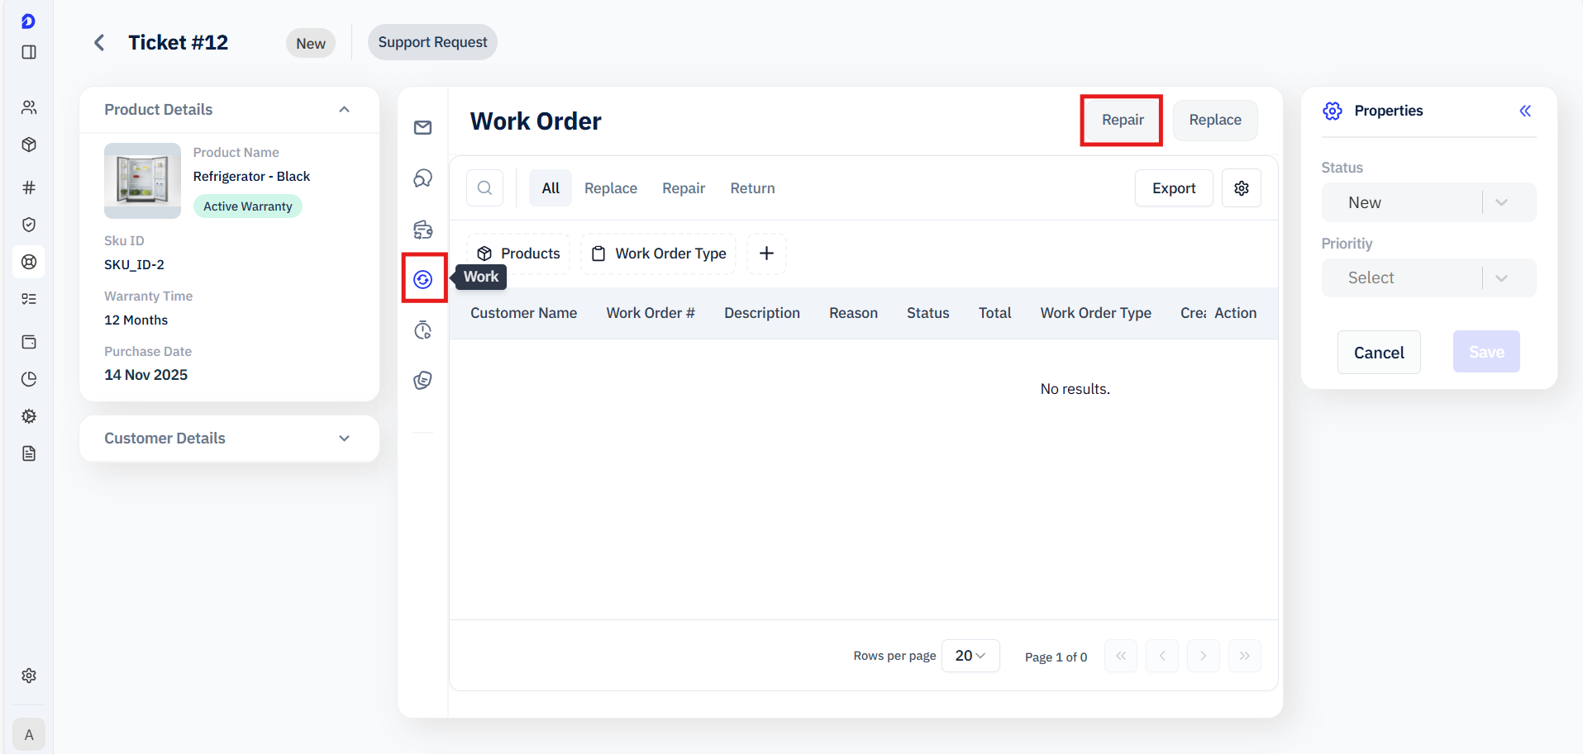Click the plus icon to add filter

766,254
